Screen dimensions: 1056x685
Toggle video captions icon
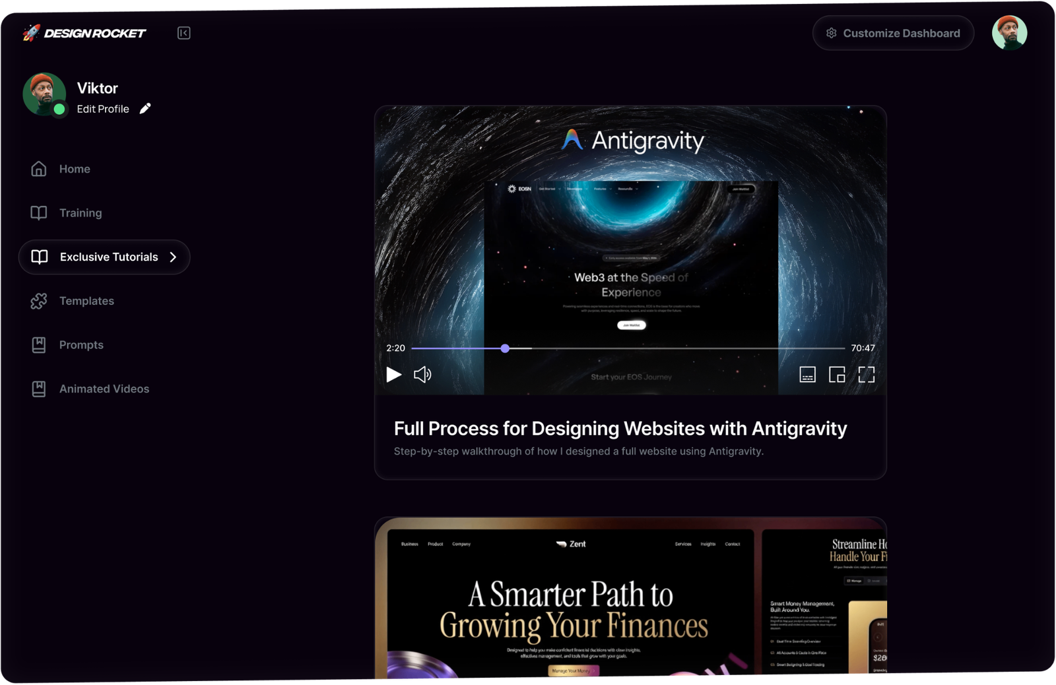click(807, 375)
